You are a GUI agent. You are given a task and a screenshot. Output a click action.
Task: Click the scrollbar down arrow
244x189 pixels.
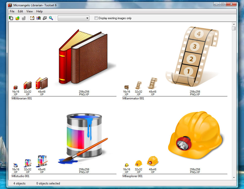(x=234, y=177)
